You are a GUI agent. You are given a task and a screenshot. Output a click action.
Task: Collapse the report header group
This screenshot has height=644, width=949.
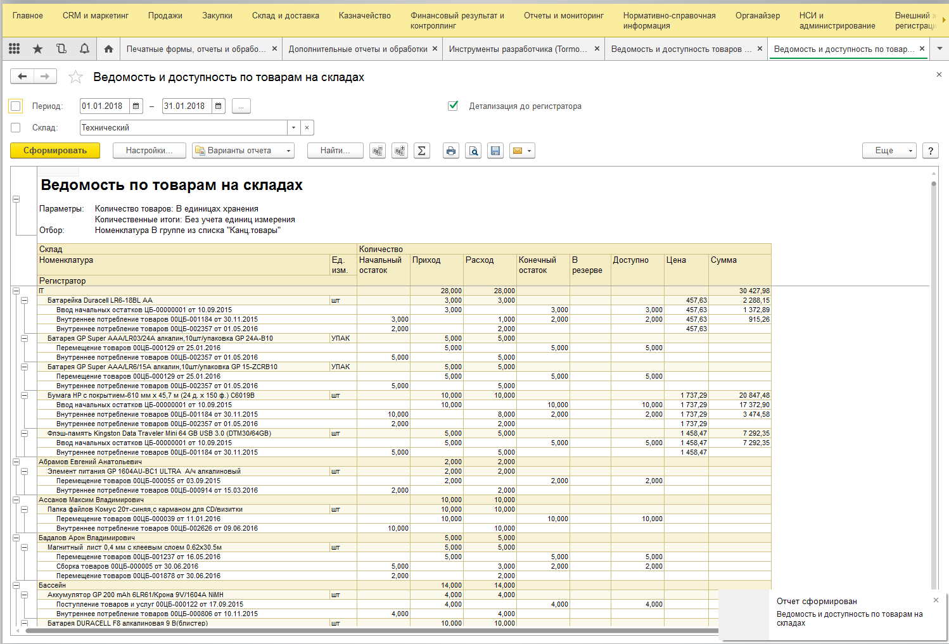click(x=16, y=199)
